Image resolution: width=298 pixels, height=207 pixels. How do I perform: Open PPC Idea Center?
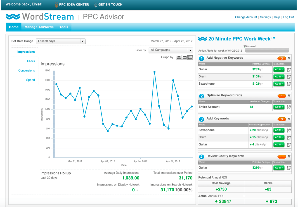(74, 5)
